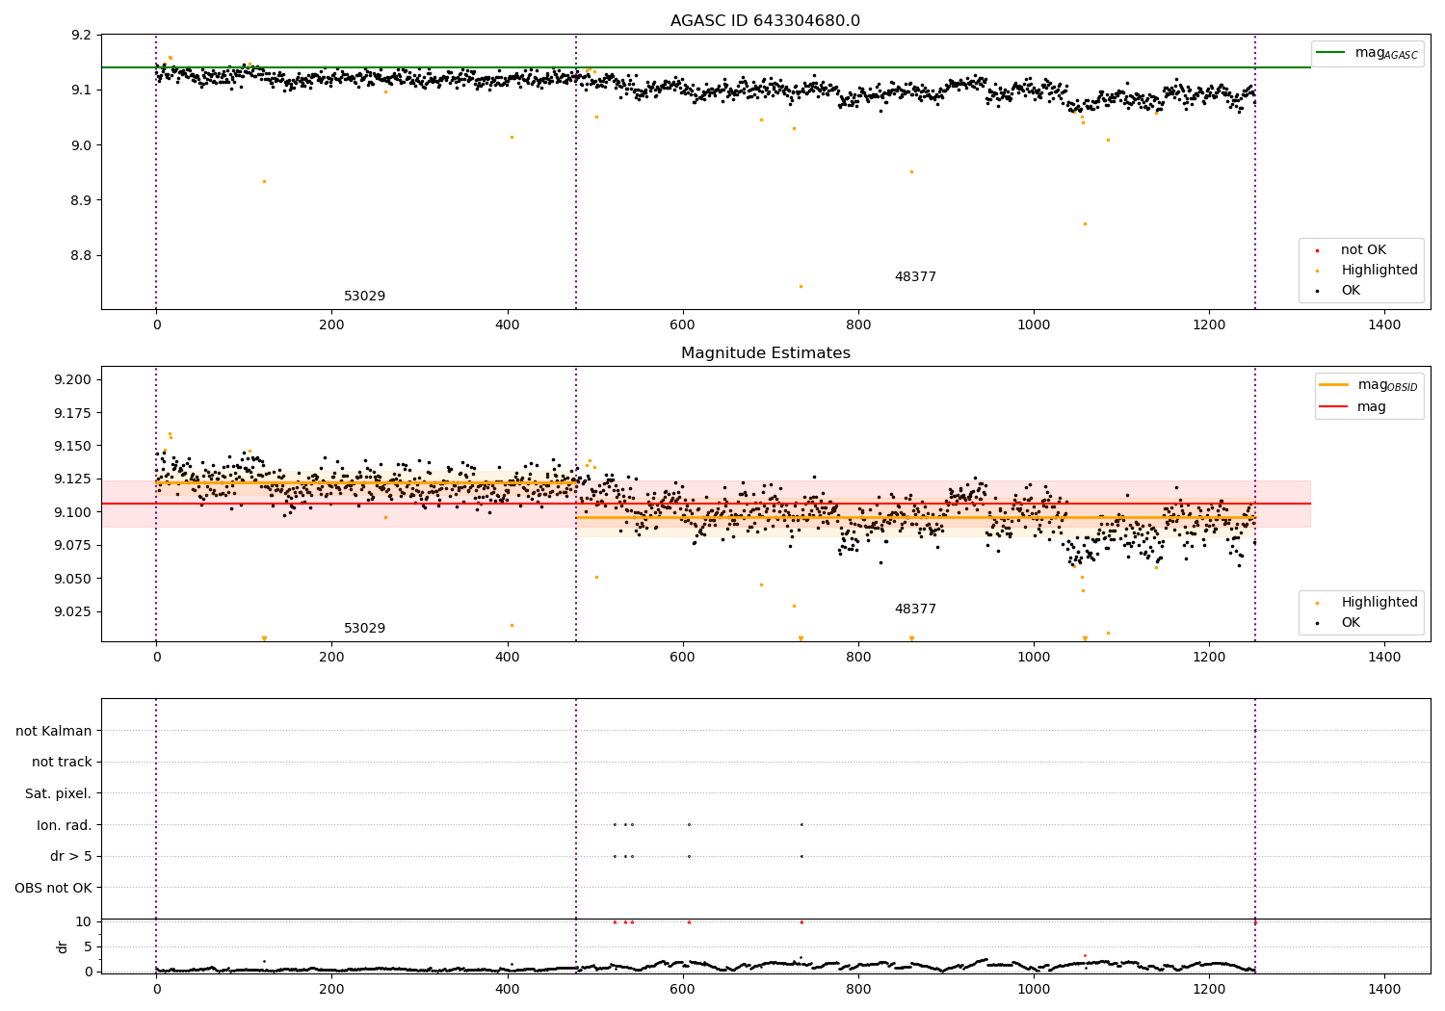Click the orange mag OBSID legend line sample
The image size is (1445, 1011).
[x=1334, y=384]
